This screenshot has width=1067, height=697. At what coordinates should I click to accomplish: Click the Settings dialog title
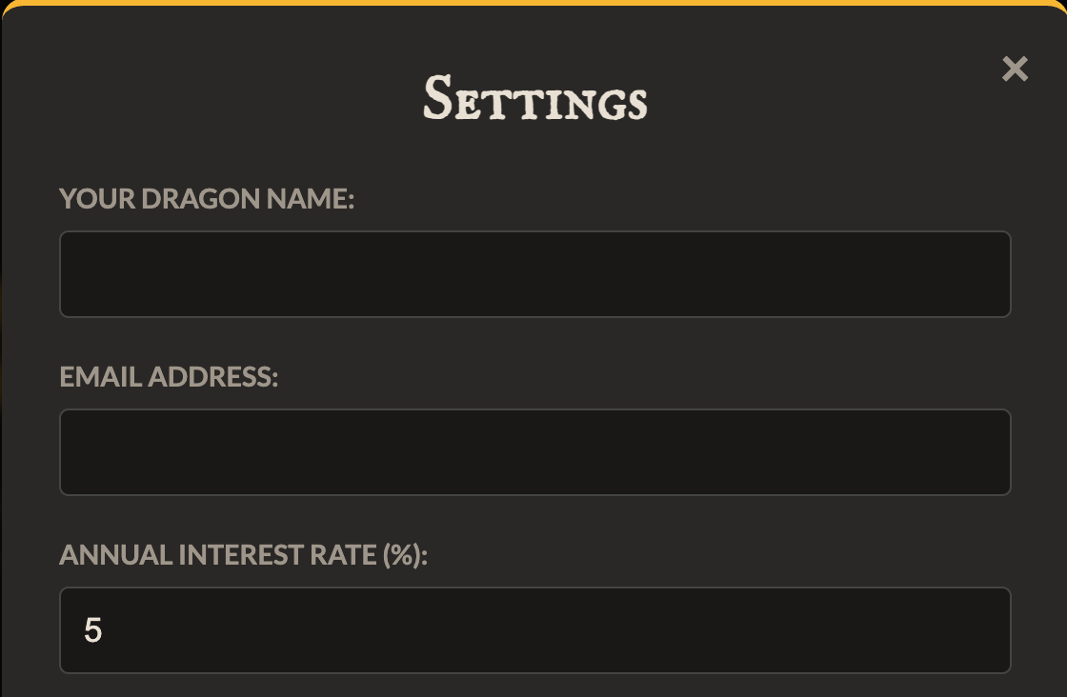[534, 99]
